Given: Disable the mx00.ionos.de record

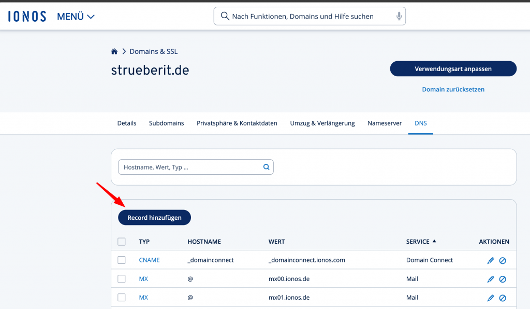Looking at the screenshot, I should [x=503, y=279].
